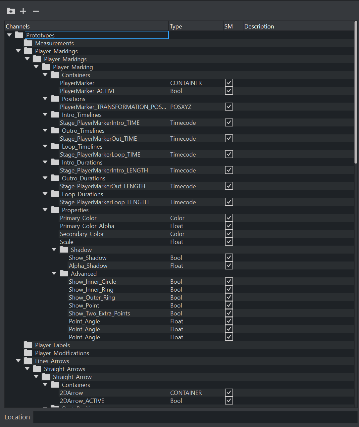This screenshot has height=427, width=359.
Task: Click the add folder icon in toolbar
Action: tap(11, 11)
